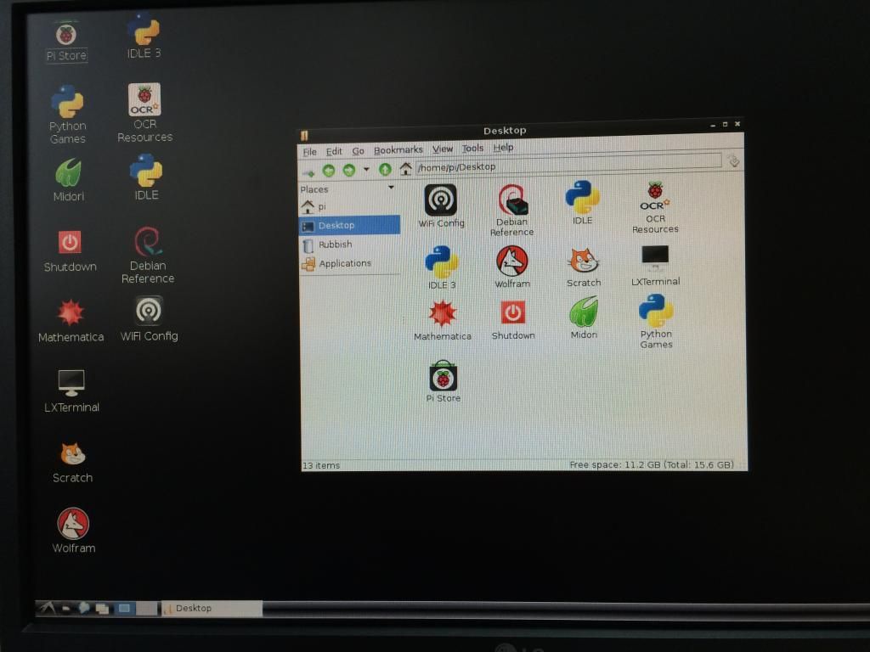This screenshot has width=870, height=652.
Task: Click the file manager window title icon
Action: pos(304,135)
